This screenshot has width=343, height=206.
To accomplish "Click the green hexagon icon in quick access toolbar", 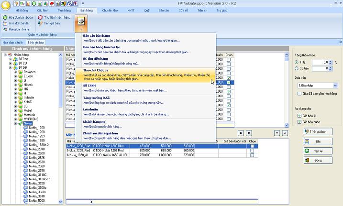I will point(34,3).
